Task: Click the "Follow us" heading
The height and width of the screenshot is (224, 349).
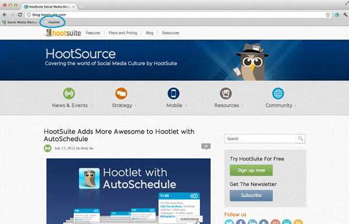Action: 235,215
